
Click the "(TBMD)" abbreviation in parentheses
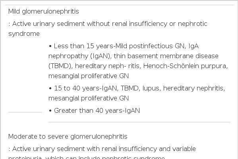click(x=60, y=66)
